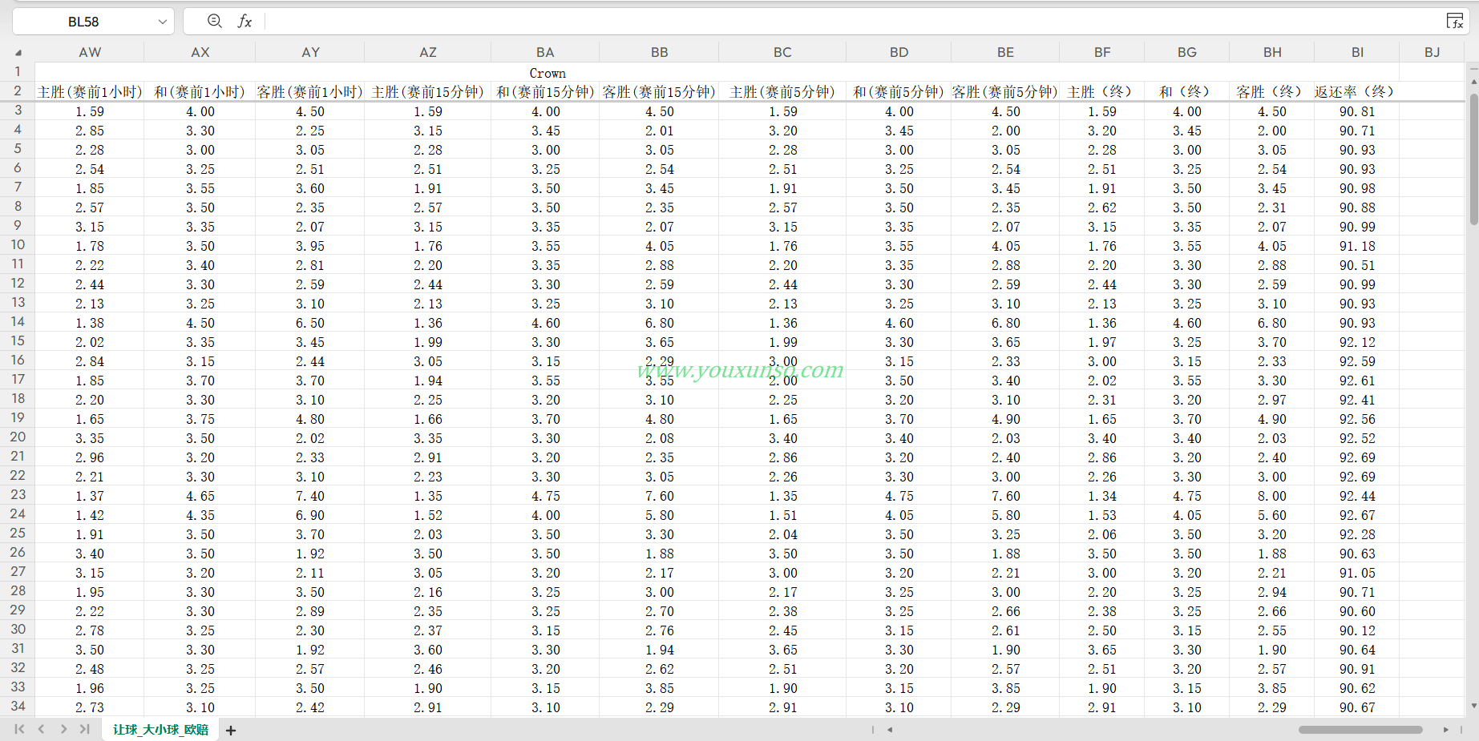Click the 和(赛前15分钟) header cell
Screen dimensions: 1479x741
(545, 92)
